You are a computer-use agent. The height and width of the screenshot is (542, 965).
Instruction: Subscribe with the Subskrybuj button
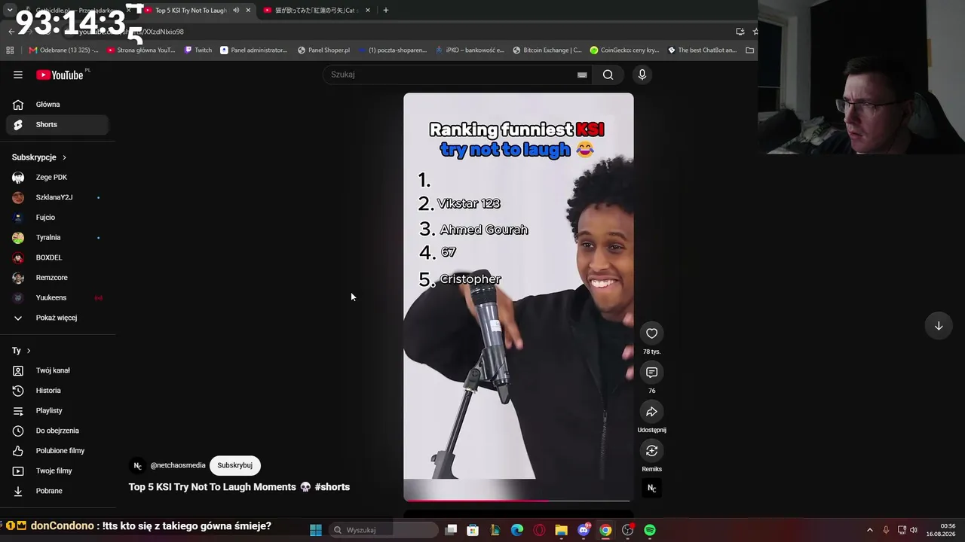coord(234,466)
